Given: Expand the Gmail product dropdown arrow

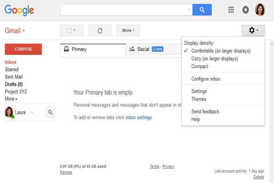Looking at the screenshot, I should [x=23, y=31].
